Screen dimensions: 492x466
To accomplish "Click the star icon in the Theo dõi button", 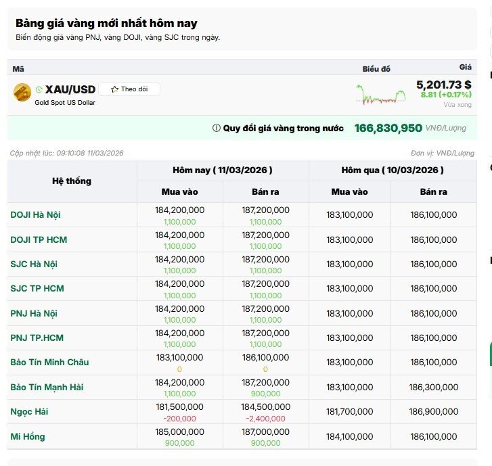I will 114,89.
